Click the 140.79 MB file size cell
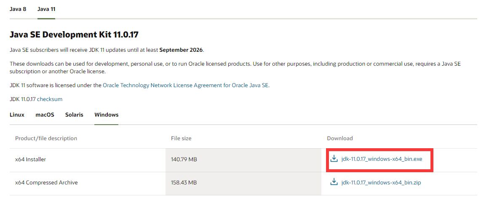The height and width of the screenshot is (200, 489). (184, 160)
